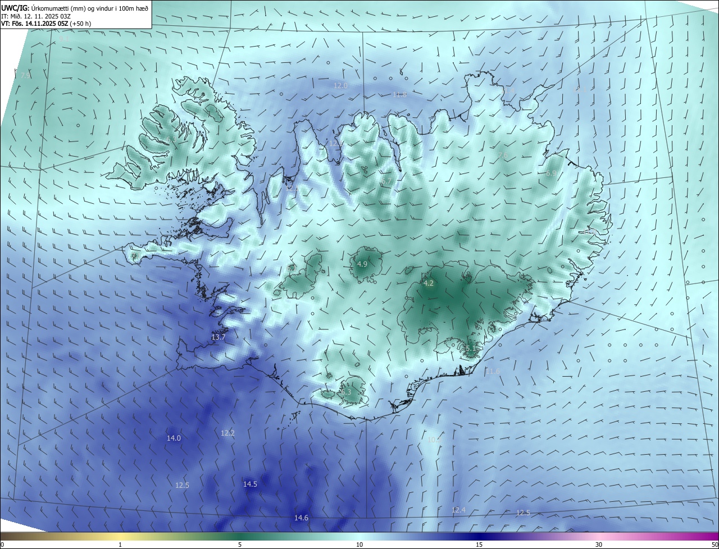This screenshot has width=719, height=549.
Task: Click the 9.1 value label below the legend
Action: pos(65,39)
